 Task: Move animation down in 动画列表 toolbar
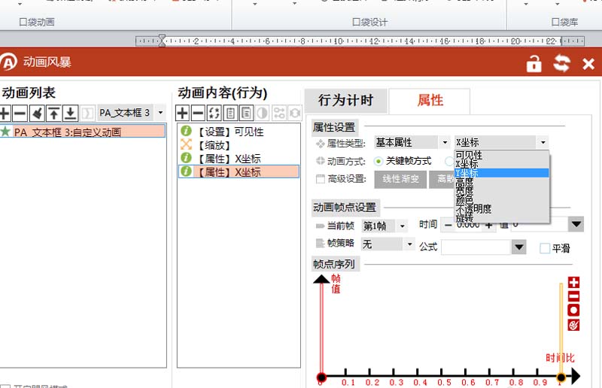click(x=70, y=114)
